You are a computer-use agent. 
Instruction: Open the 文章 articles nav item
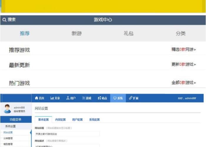click(55, 98)
